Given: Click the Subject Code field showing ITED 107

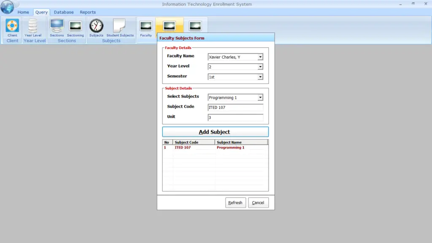Looking at the screenshot, I should (235, 108).
